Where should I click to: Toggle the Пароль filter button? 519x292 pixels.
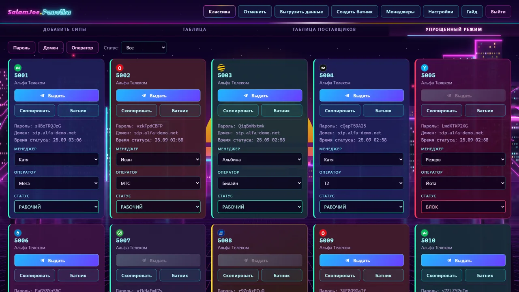tap(21, 47)
